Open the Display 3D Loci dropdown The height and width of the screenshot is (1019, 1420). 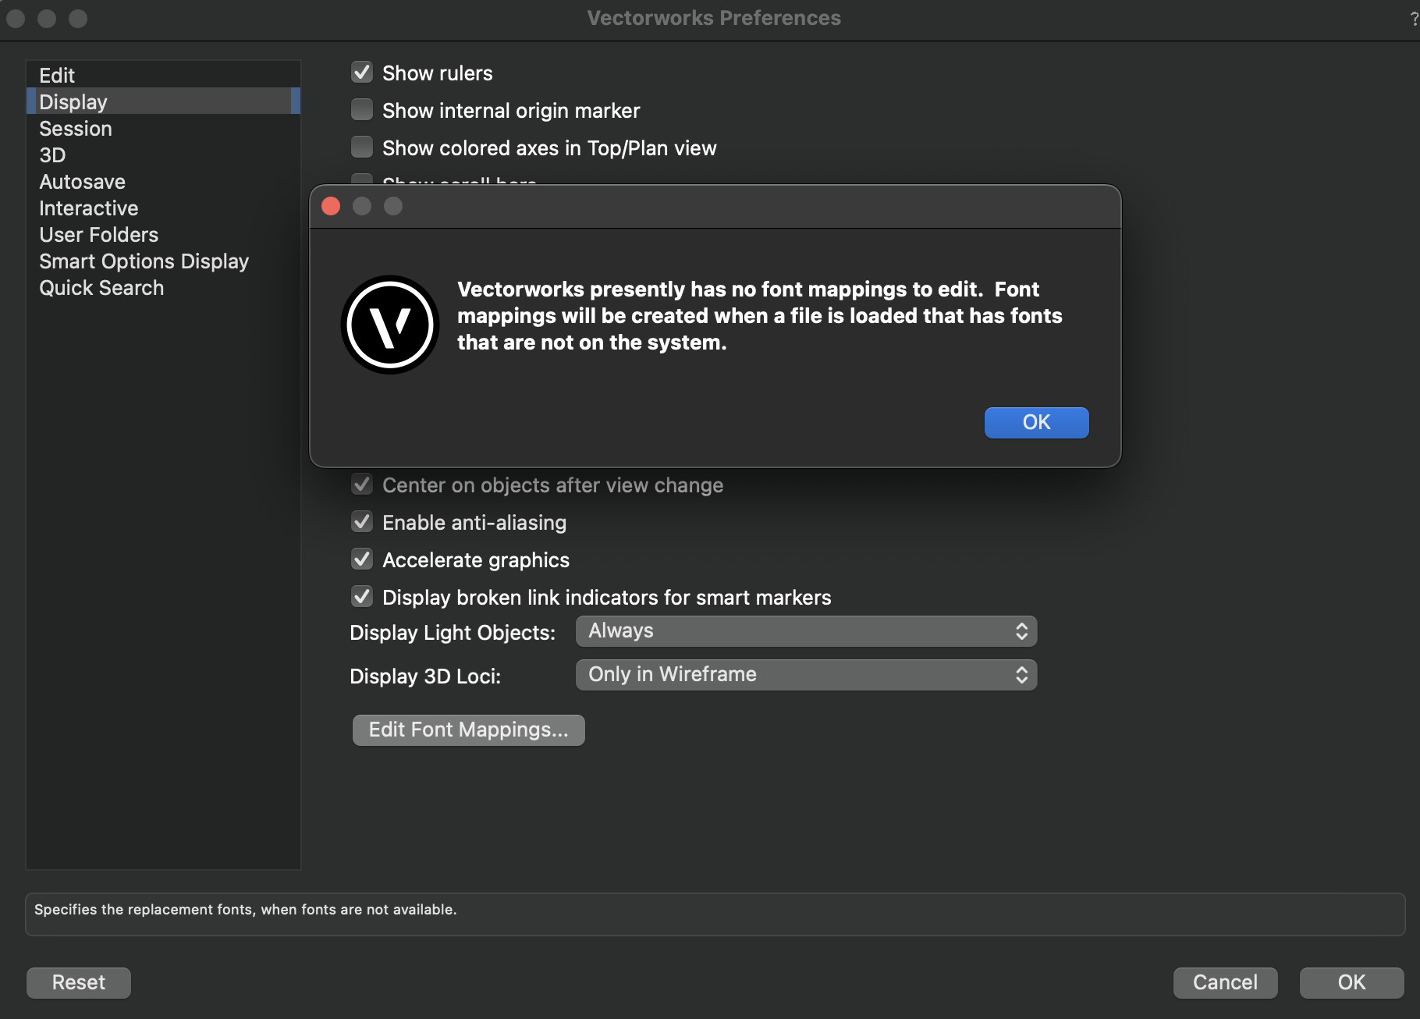click(x=805, y=675)
